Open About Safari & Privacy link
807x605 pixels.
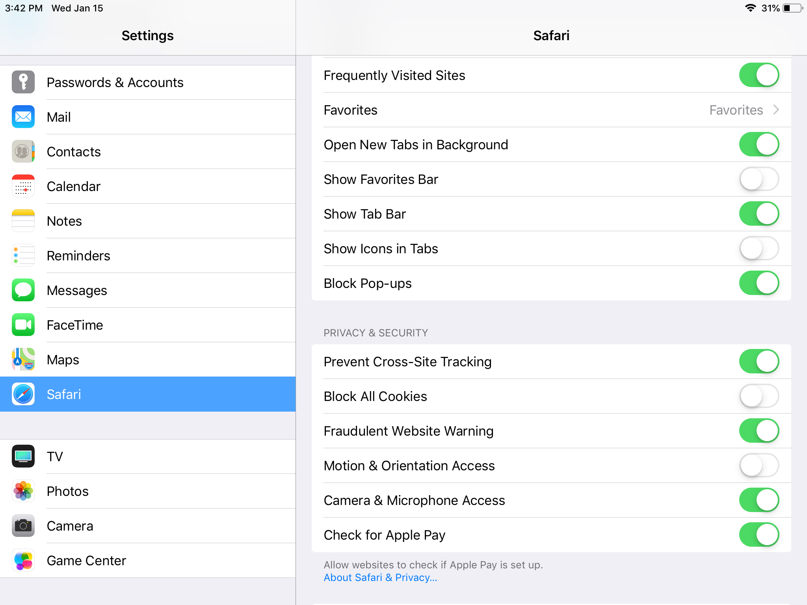pos(380,577)
